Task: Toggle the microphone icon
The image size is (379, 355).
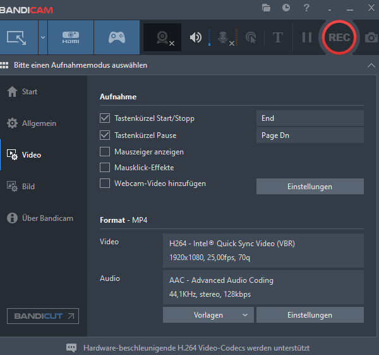Action: tap(223, 38)
